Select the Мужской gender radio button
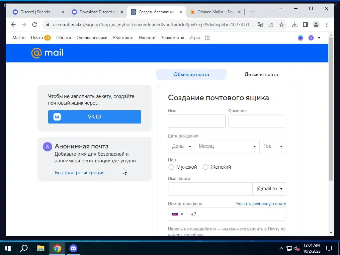Screen dimensions: 340x255 (171, 167)
